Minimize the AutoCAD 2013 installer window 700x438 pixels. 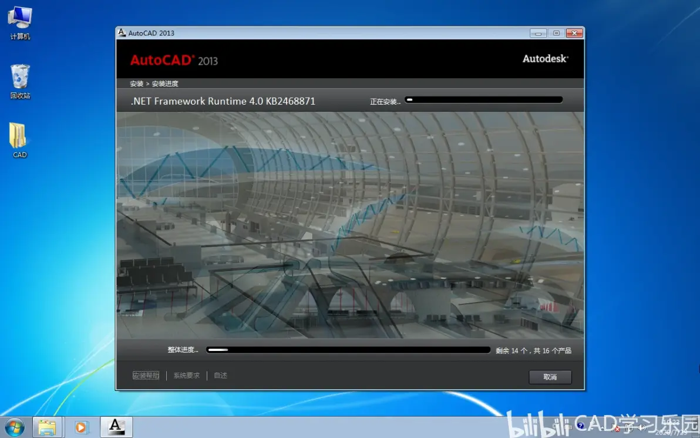click(x=538, y=33)
